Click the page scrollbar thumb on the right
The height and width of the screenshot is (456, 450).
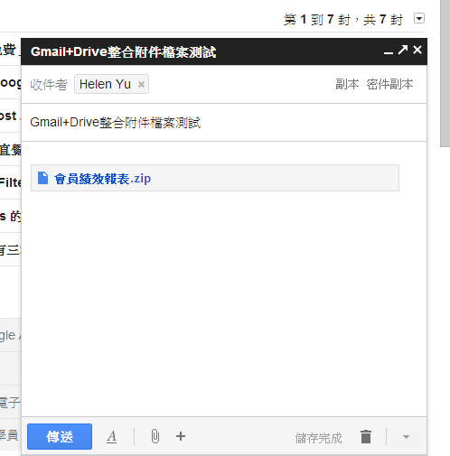[445, 73]
